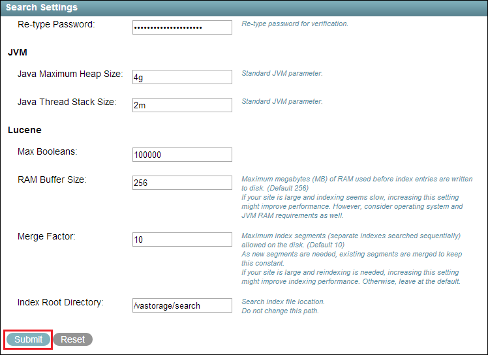Click the "Java Thread Stack Size:" label
The width and height of the screenshot is (488, 355).
pos(67,102)
